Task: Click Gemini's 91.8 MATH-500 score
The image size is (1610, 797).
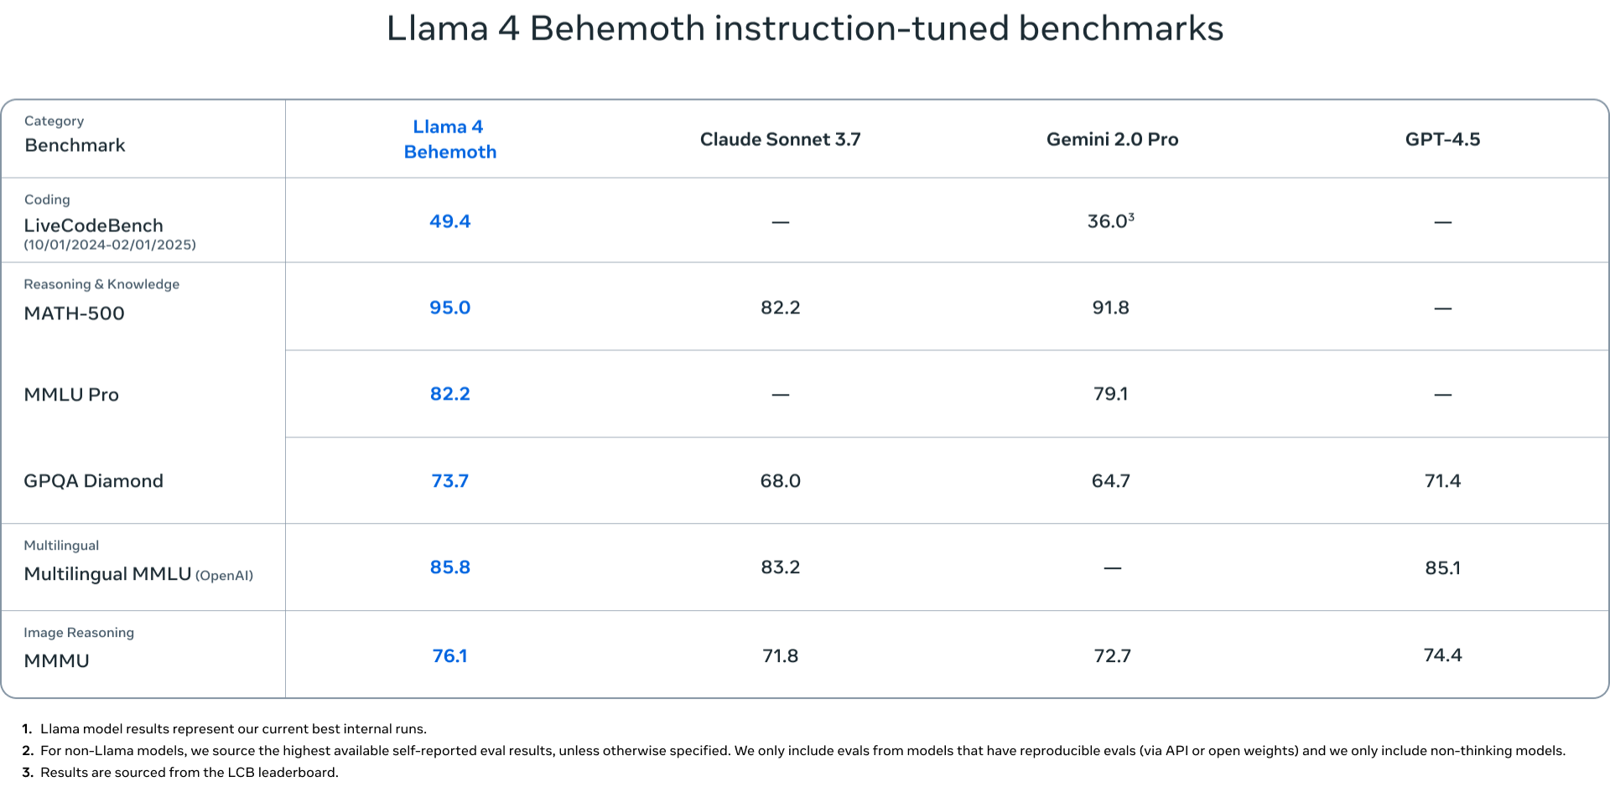Action: 1110,308
